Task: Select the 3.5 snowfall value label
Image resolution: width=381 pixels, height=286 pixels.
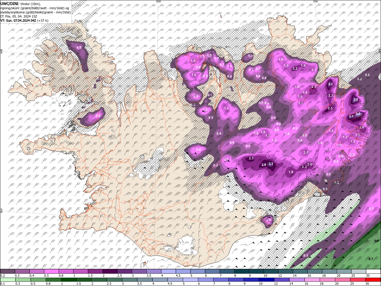Action: [x=355, y=100]
